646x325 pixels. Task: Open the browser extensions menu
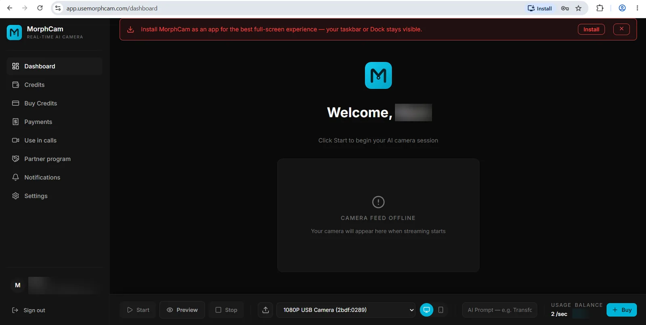coord(600,8)
